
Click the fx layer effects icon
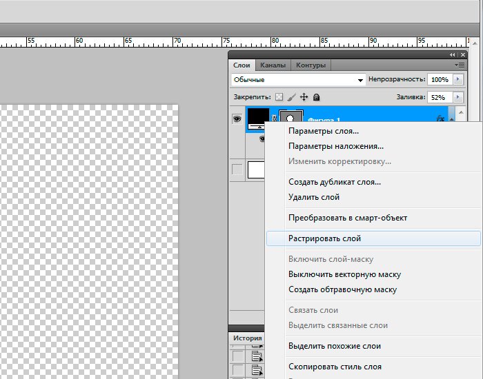(x=440, y=119)
